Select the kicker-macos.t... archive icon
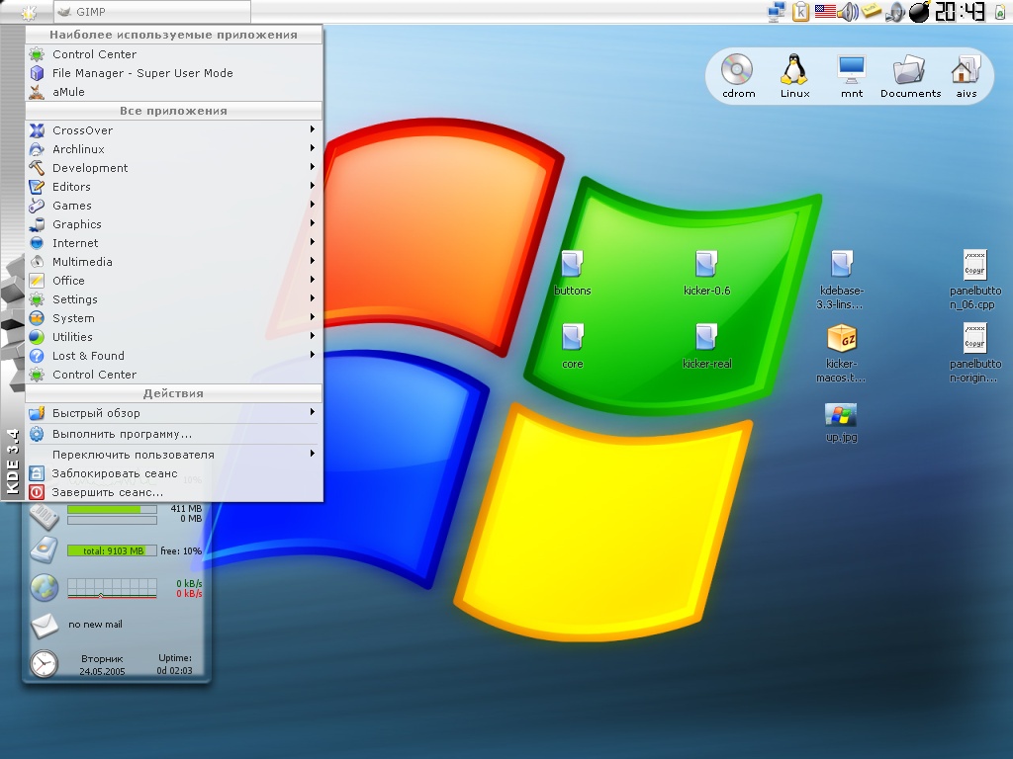Image resolution: width=1013 pixels, height=759 pixels. point(841,338)
